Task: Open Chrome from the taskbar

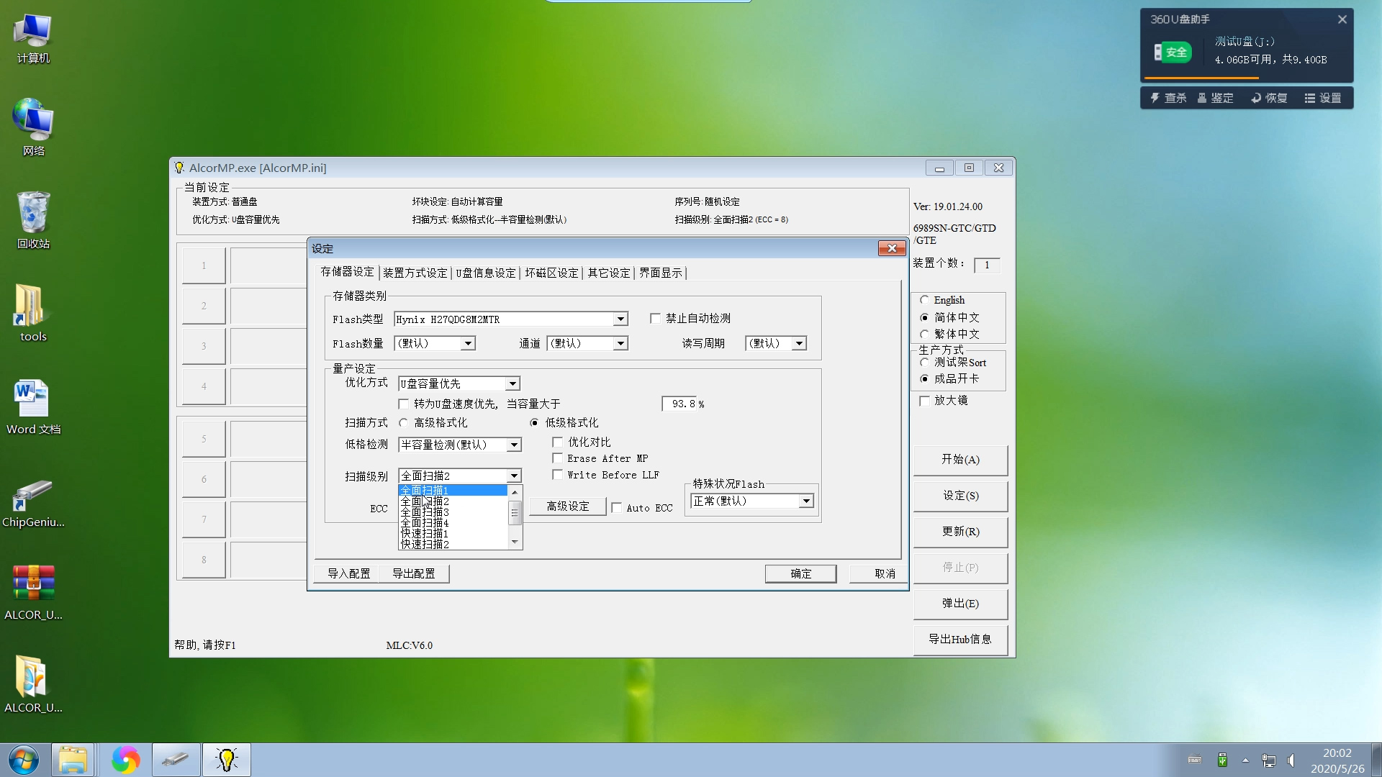Action: tap(125, 759)
